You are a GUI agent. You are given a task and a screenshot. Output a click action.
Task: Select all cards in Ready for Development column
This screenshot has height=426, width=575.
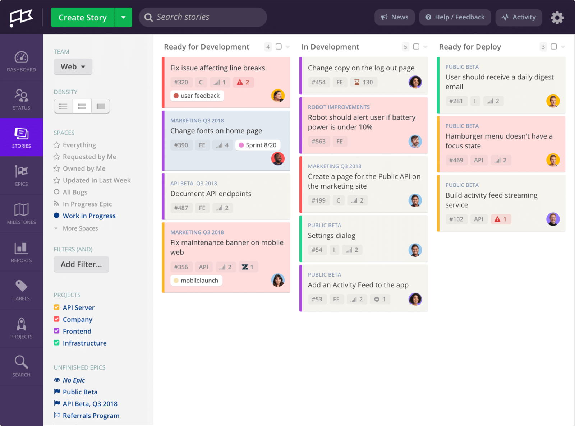[279, 47]
